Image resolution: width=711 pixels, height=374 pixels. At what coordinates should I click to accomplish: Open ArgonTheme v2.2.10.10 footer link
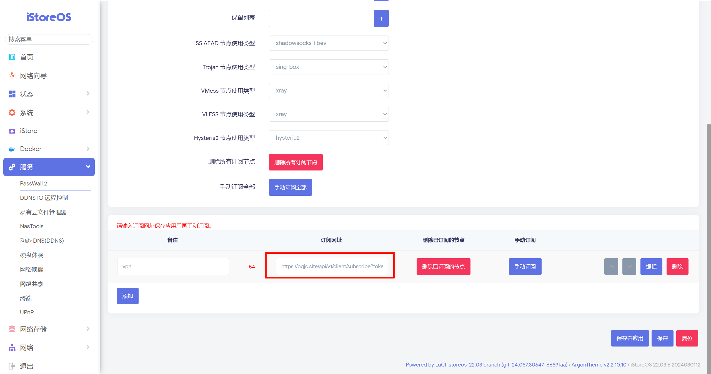[x=599, y=365]
